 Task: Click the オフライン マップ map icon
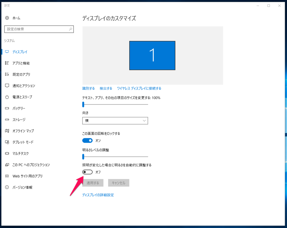click(x=7, y=131)
